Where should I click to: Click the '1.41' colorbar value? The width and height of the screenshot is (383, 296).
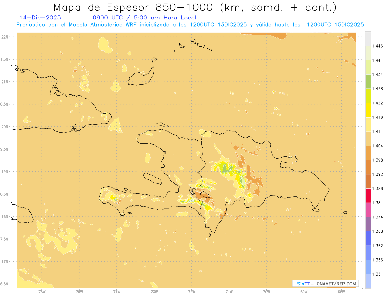(376, 132)
